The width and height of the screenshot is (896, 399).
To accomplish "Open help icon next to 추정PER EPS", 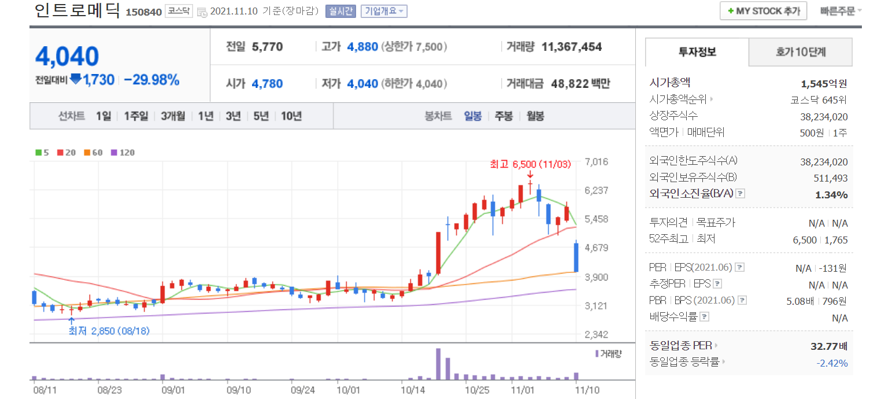I will tap(717, 284).
